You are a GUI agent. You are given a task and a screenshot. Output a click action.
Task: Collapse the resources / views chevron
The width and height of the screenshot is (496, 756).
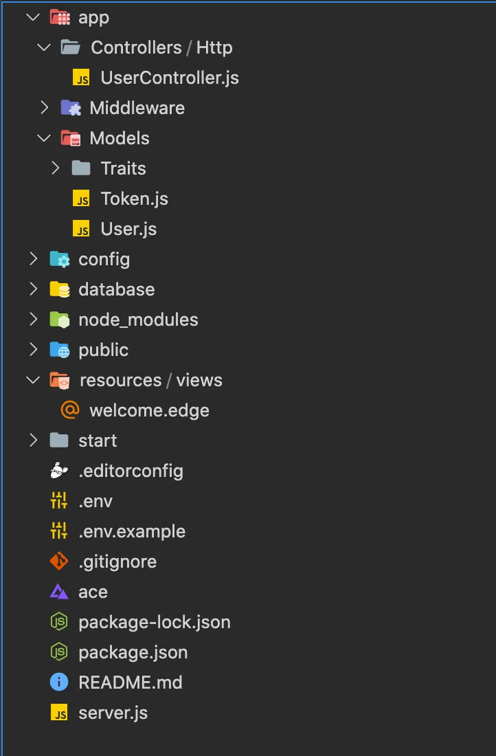click(x=33, y=381)
